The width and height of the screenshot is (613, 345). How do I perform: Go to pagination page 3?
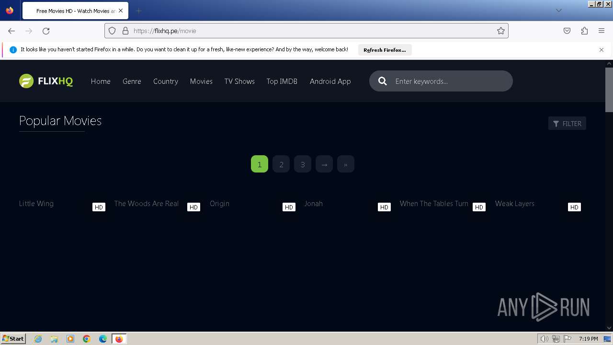click(303, 164)
